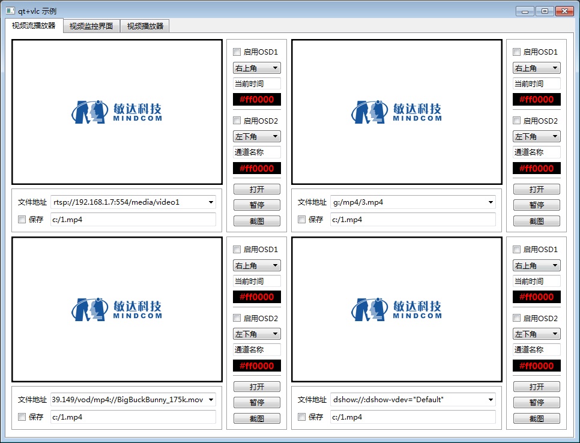This screenshot has height=443, width=580.
Task: Pick OSD1 #ff0000 swatch in g:/mp4/3.mp4 panel
Action: tap(536, 100)
